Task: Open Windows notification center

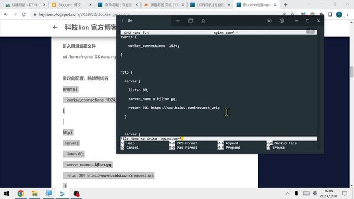Action: [x=345, y=193]
